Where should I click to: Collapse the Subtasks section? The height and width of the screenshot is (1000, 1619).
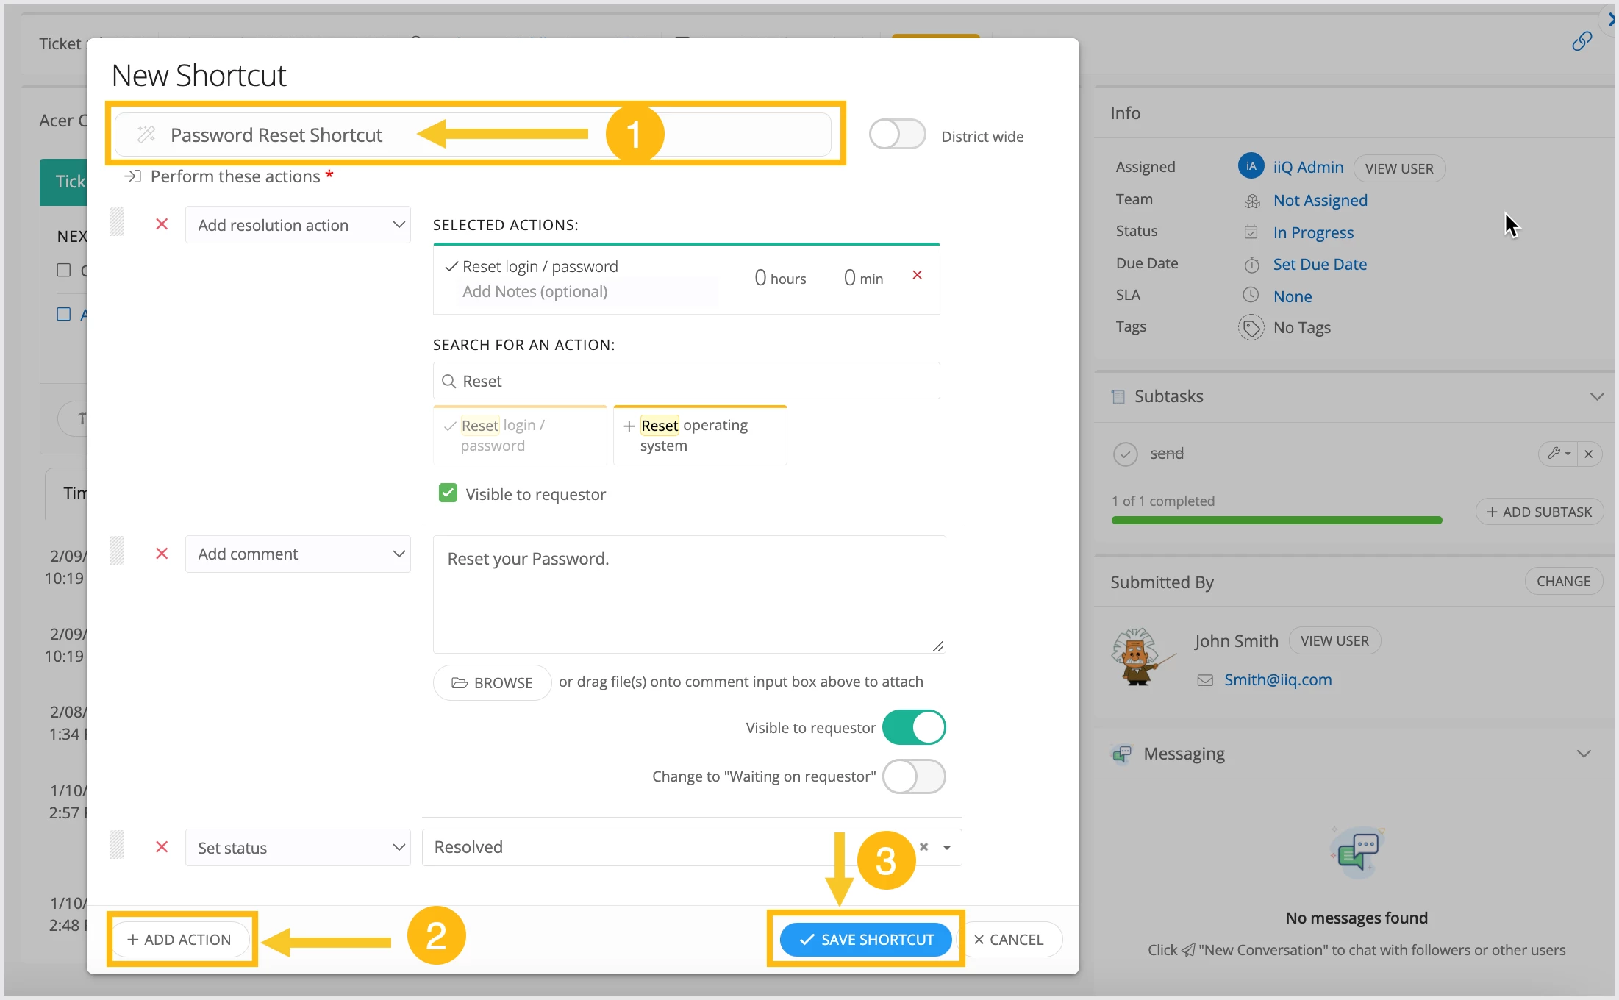tap(1596, 396)
